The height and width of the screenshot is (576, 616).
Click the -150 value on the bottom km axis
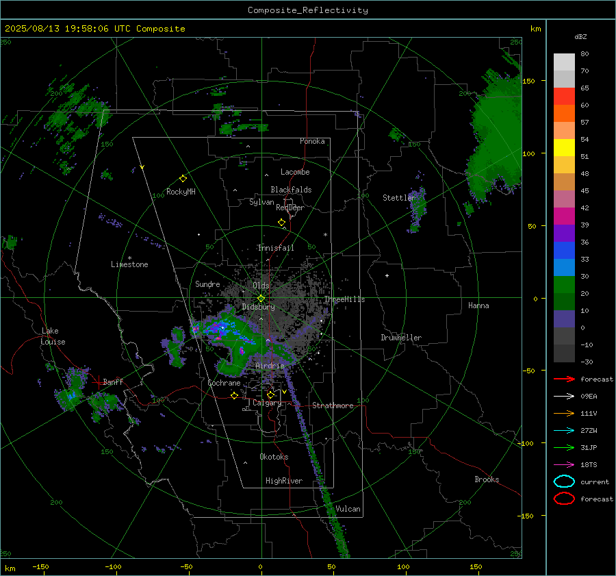click(x=40, y=566)
